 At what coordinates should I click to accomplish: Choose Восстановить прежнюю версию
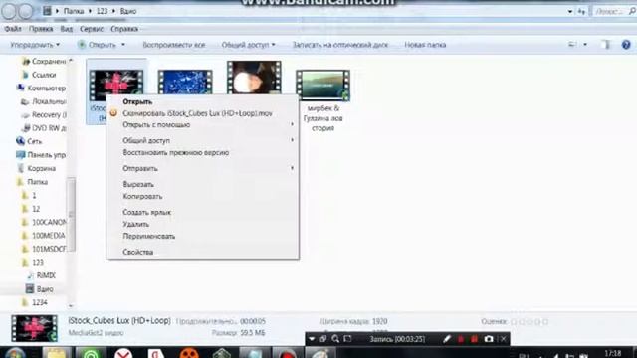pos(176,152)
